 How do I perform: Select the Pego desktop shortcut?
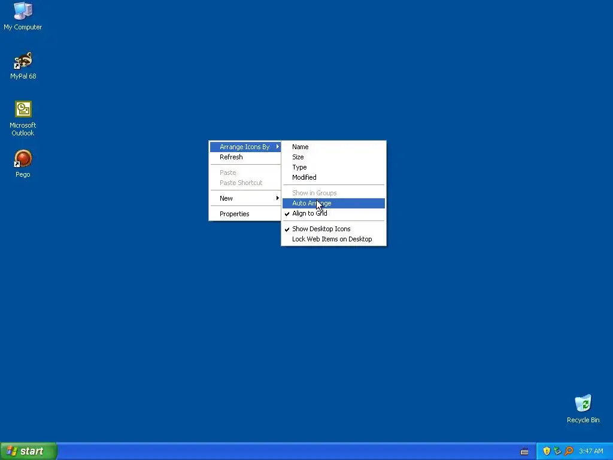pyautogui.click(x=23, y=164)
